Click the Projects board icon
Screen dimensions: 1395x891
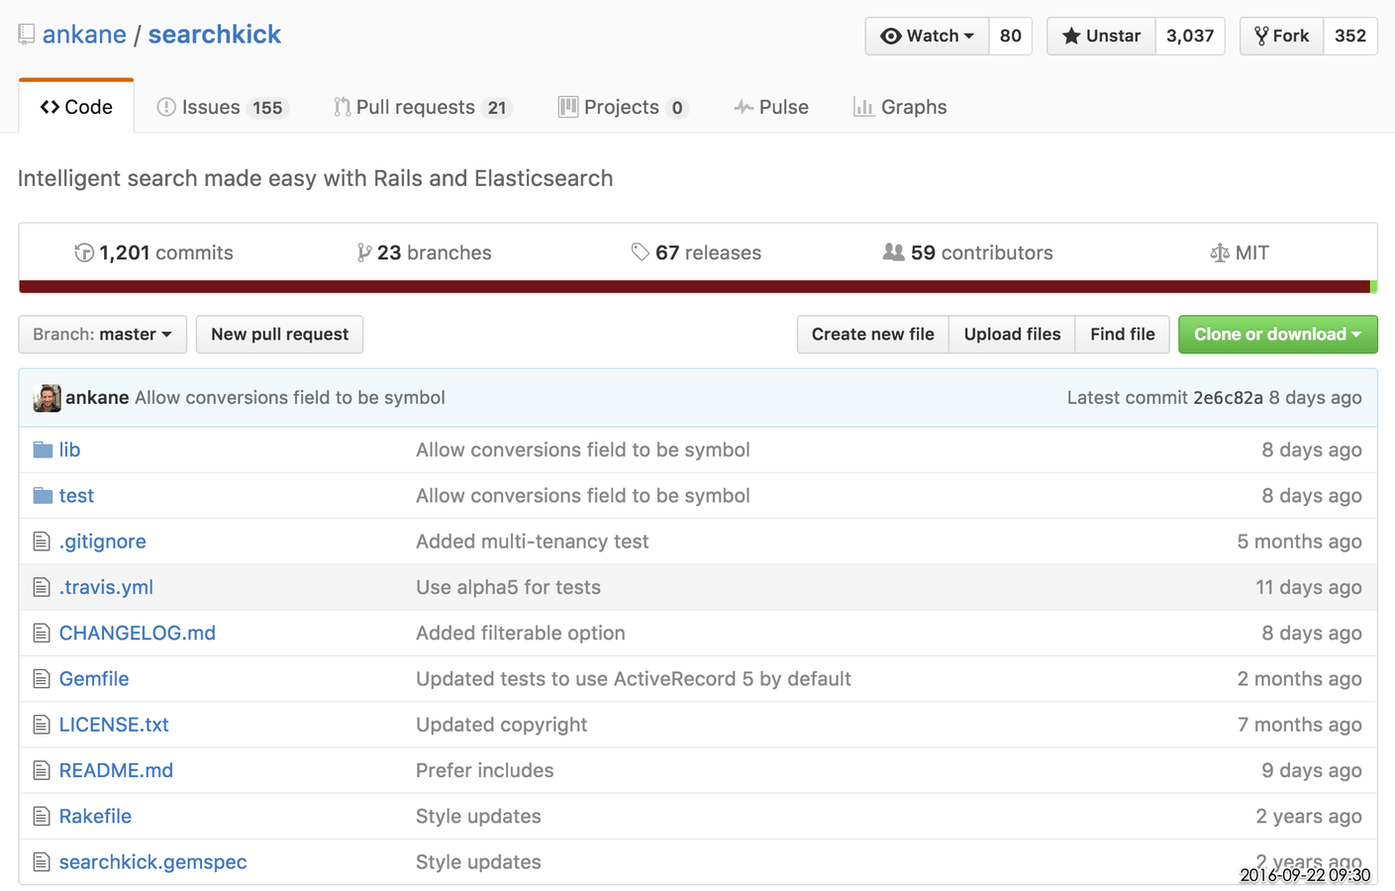pos(568,107)
